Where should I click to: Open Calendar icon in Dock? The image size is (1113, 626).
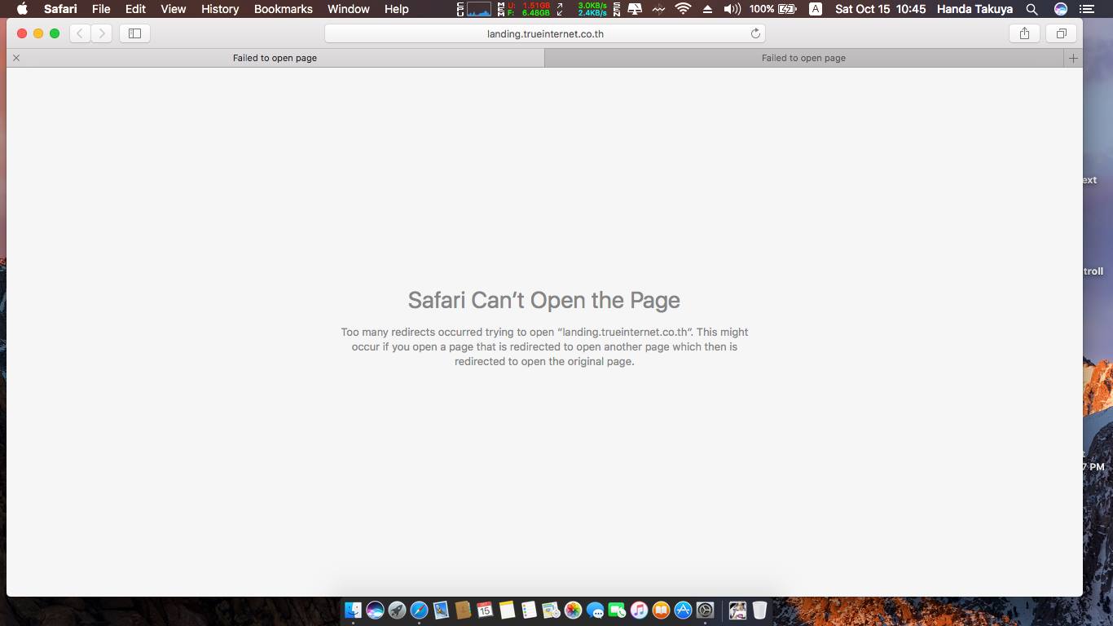pos(485,610)
